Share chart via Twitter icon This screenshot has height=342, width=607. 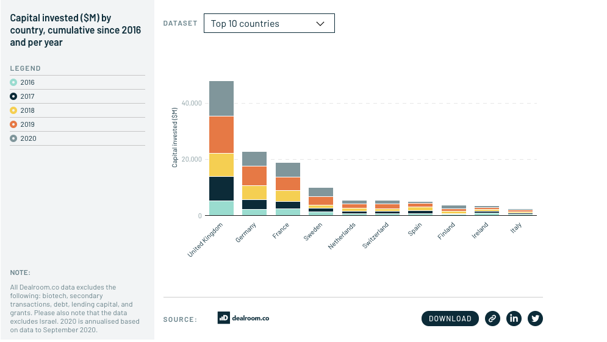[535, 318]
